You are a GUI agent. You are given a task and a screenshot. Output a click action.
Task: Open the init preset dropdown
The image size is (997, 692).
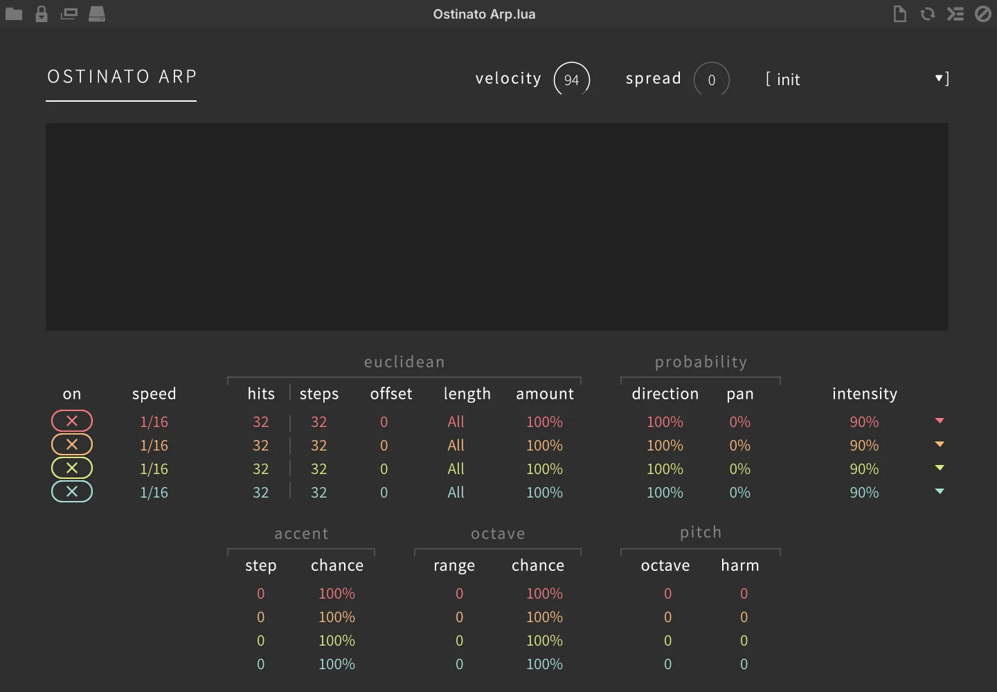tap(857, 79)
